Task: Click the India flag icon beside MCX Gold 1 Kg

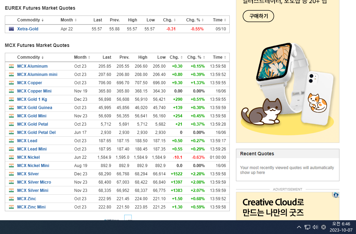Action: tap(11, 99)
